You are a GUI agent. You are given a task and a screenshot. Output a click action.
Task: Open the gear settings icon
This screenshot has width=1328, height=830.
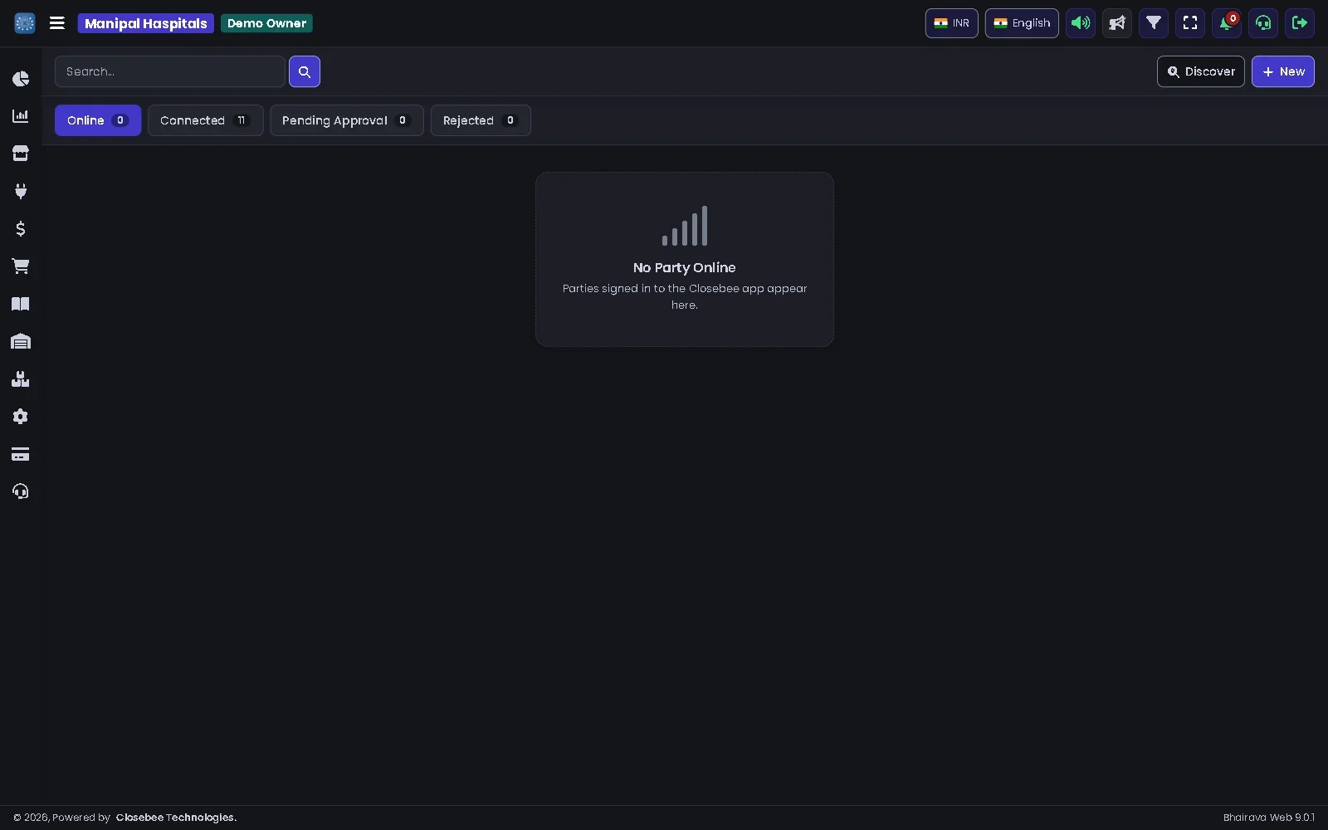click(21, 417)
